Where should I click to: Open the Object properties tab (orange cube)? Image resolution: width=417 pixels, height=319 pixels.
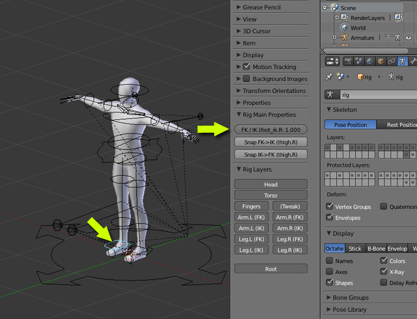(381, 61)
